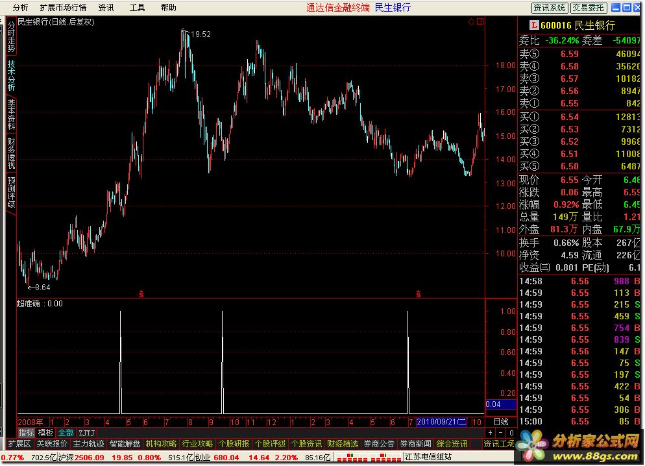Select the 模板 tab
This screenshot has height=466, width=645.
[x=45, y=433]
